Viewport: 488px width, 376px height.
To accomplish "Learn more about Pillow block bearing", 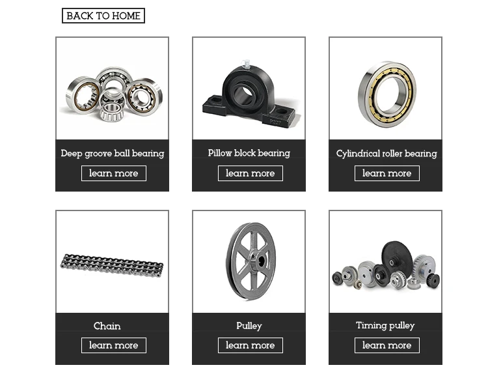I will tap(251, 173).
